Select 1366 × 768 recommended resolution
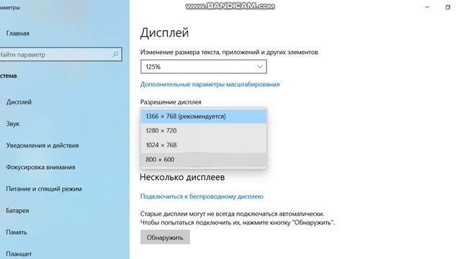461x259 pixels. coord(203,117)
